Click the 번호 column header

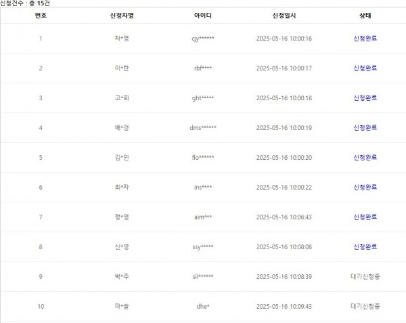point(41,15)
